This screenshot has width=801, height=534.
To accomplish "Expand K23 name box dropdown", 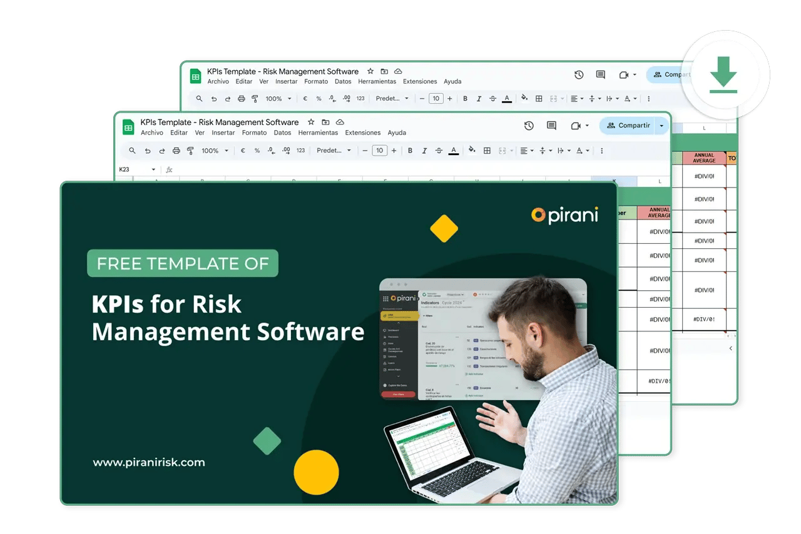I will tap(153, 169).
